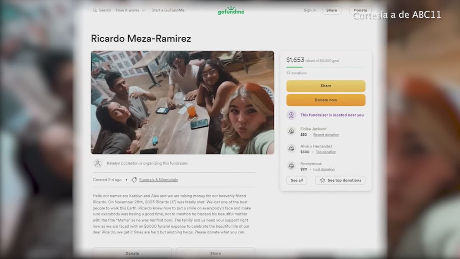Open Start a GoFundMe menu item
The height and width of the screenshot is (259, 460).
click(x=168, y=10)
